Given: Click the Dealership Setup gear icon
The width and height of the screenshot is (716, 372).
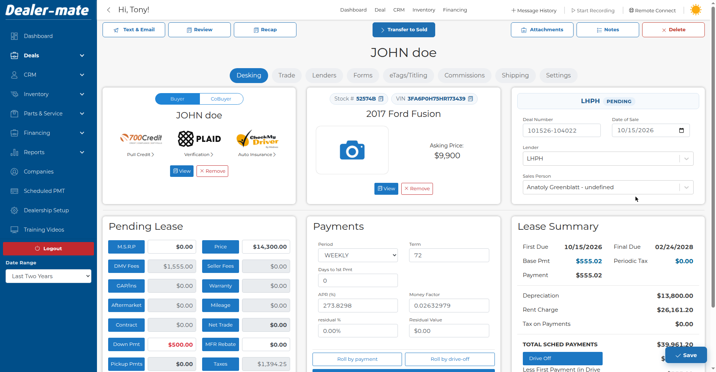Looking at the screenshot, I should click(x=14, y=210).
